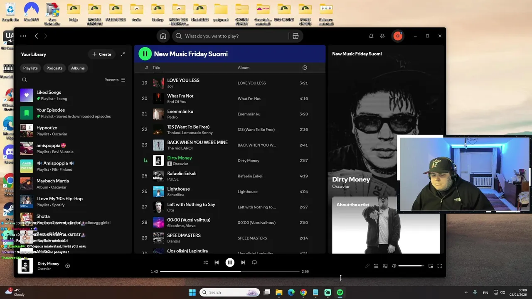Open the Recents sort dropdown
Screen dimensions: 532x299
coord(115,80)
